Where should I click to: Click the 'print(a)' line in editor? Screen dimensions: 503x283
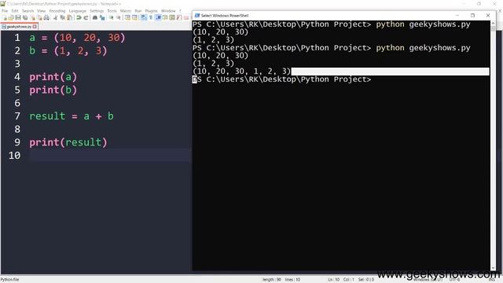53,77
